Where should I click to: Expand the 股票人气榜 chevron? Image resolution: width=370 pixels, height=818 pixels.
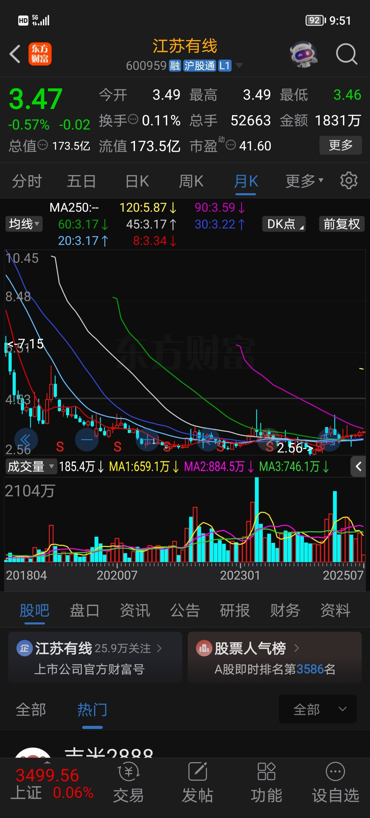(297, 648)
